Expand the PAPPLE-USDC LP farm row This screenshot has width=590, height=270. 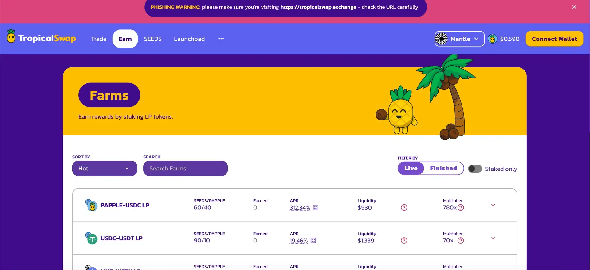coord(493,205)
